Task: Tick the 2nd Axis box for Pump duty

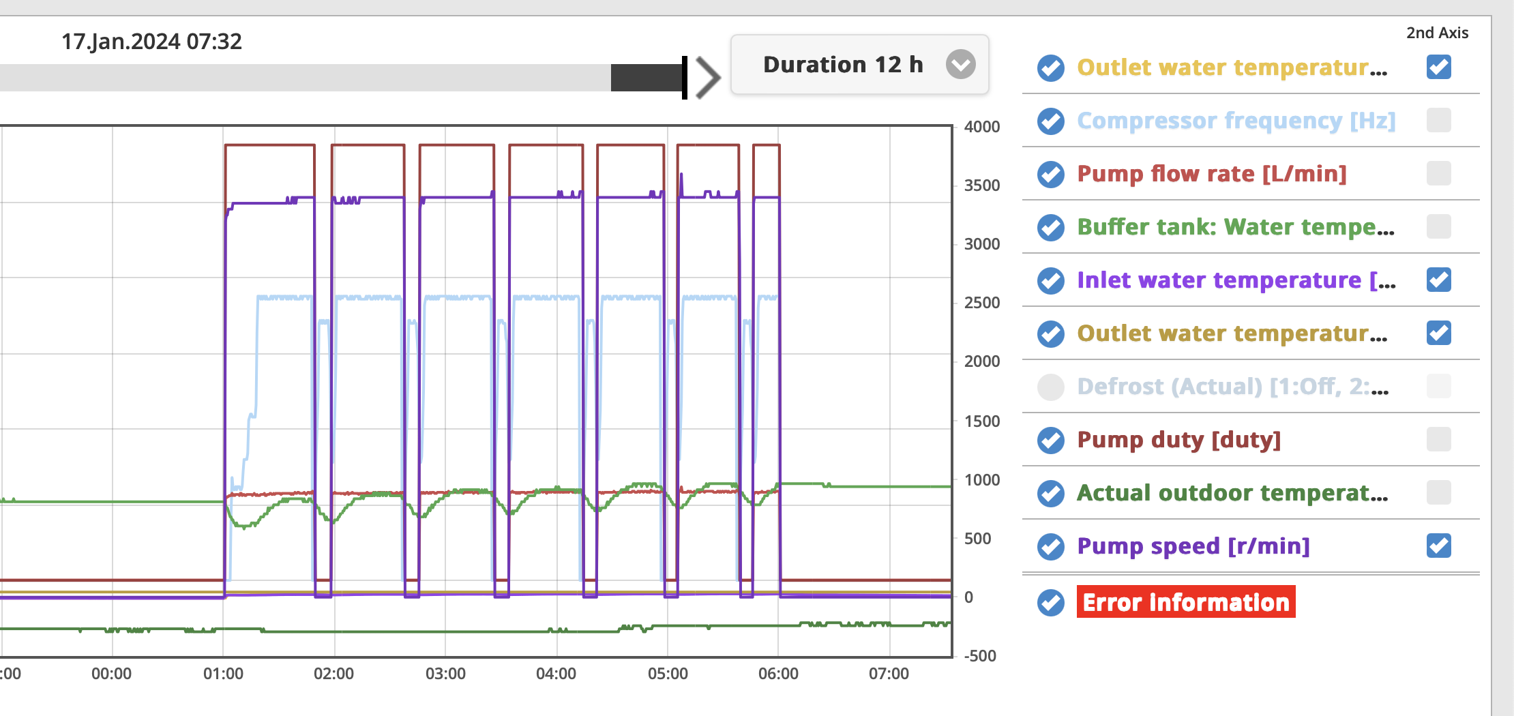Action: tap(1438, 440)
